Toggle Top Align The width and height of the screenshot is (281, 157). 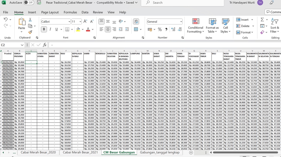[102, 22]
